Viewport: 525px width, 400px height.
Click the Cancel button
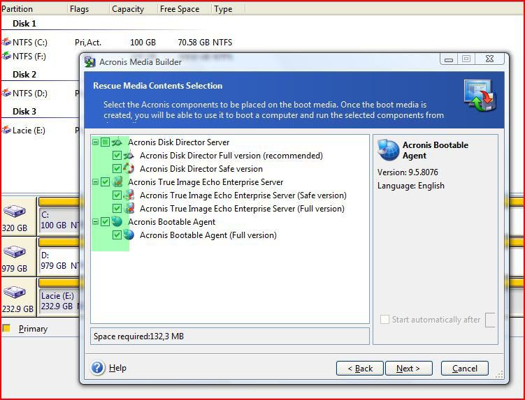pos(464,368)
